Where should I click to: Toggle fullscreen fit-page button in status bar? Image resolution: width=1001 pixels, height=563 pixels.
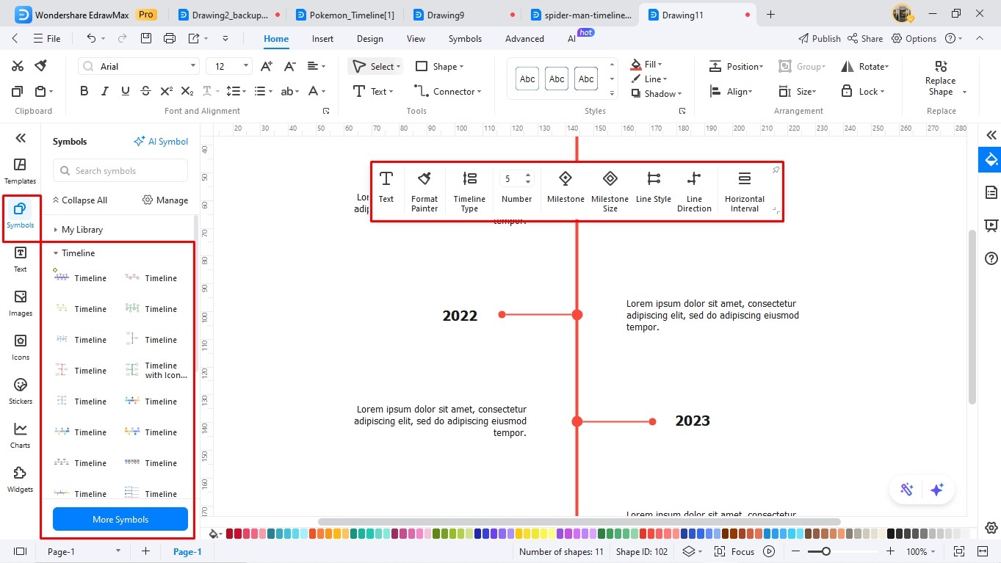coord(958,551)
